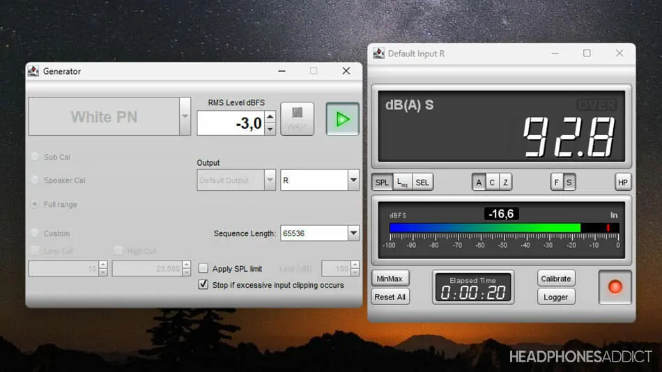Select the Sub Cal radio button
This screenshot has width=662, height=372.
coord(35,157)
